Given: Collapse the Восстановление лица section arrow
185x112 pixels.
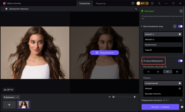Looking at the screenshot, I should pyautogui.click(x=141, y=26).
